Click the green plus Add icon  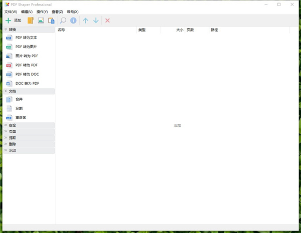(8, 21)
